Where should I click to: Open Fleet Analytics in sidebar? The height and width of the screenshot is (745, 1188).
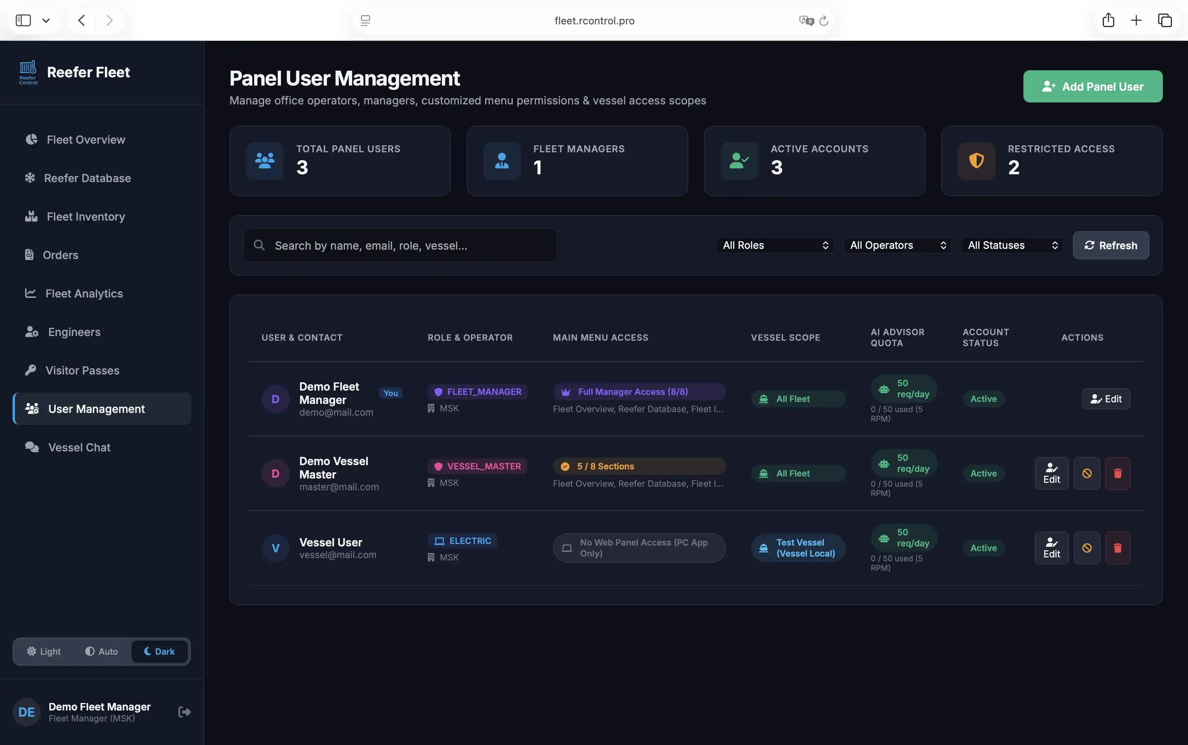(102, 293)
